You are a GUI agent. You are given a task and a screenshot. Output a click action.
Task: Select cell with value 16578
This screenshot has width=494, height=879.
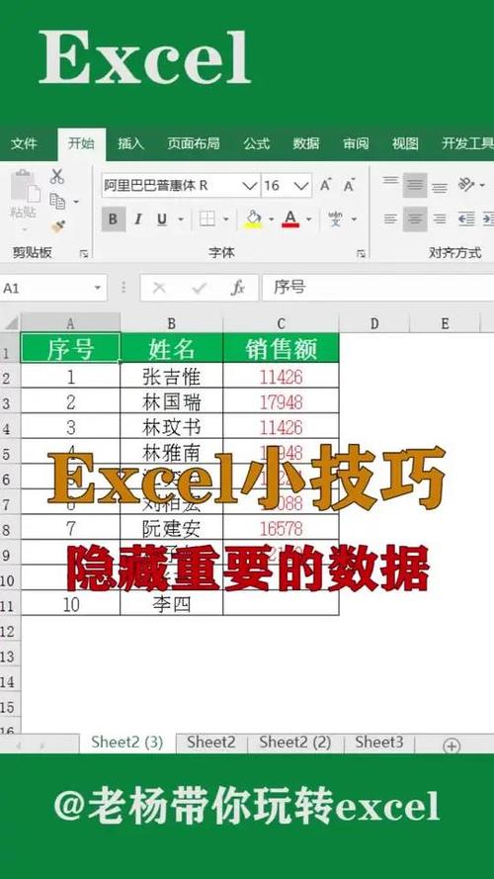(282, 528)
